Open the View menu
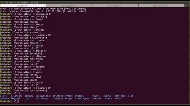190x106 pixels. 11,3
